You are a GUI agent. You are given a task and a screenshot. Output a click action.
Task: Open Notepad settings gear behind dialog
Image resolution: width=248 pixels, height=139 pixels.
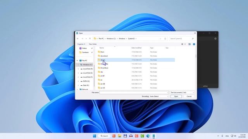pos(215,39)
